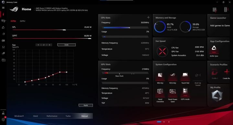This screenshot has width=233, height=125.
Task: Click the CPU Fan 3000 RPM reading
Action: point(199,47)
